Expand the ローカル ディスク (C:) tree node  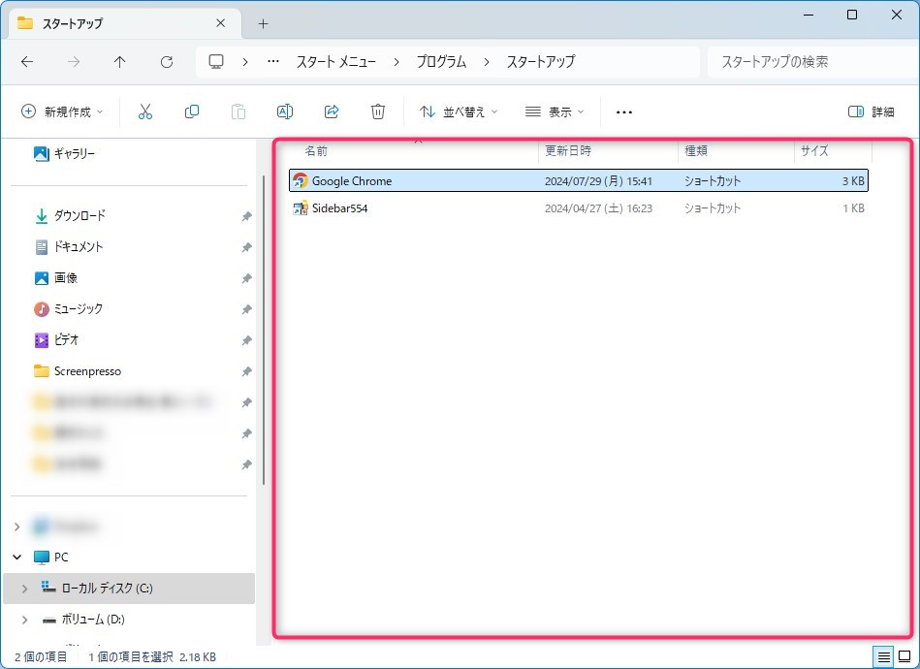coord(23,589)
